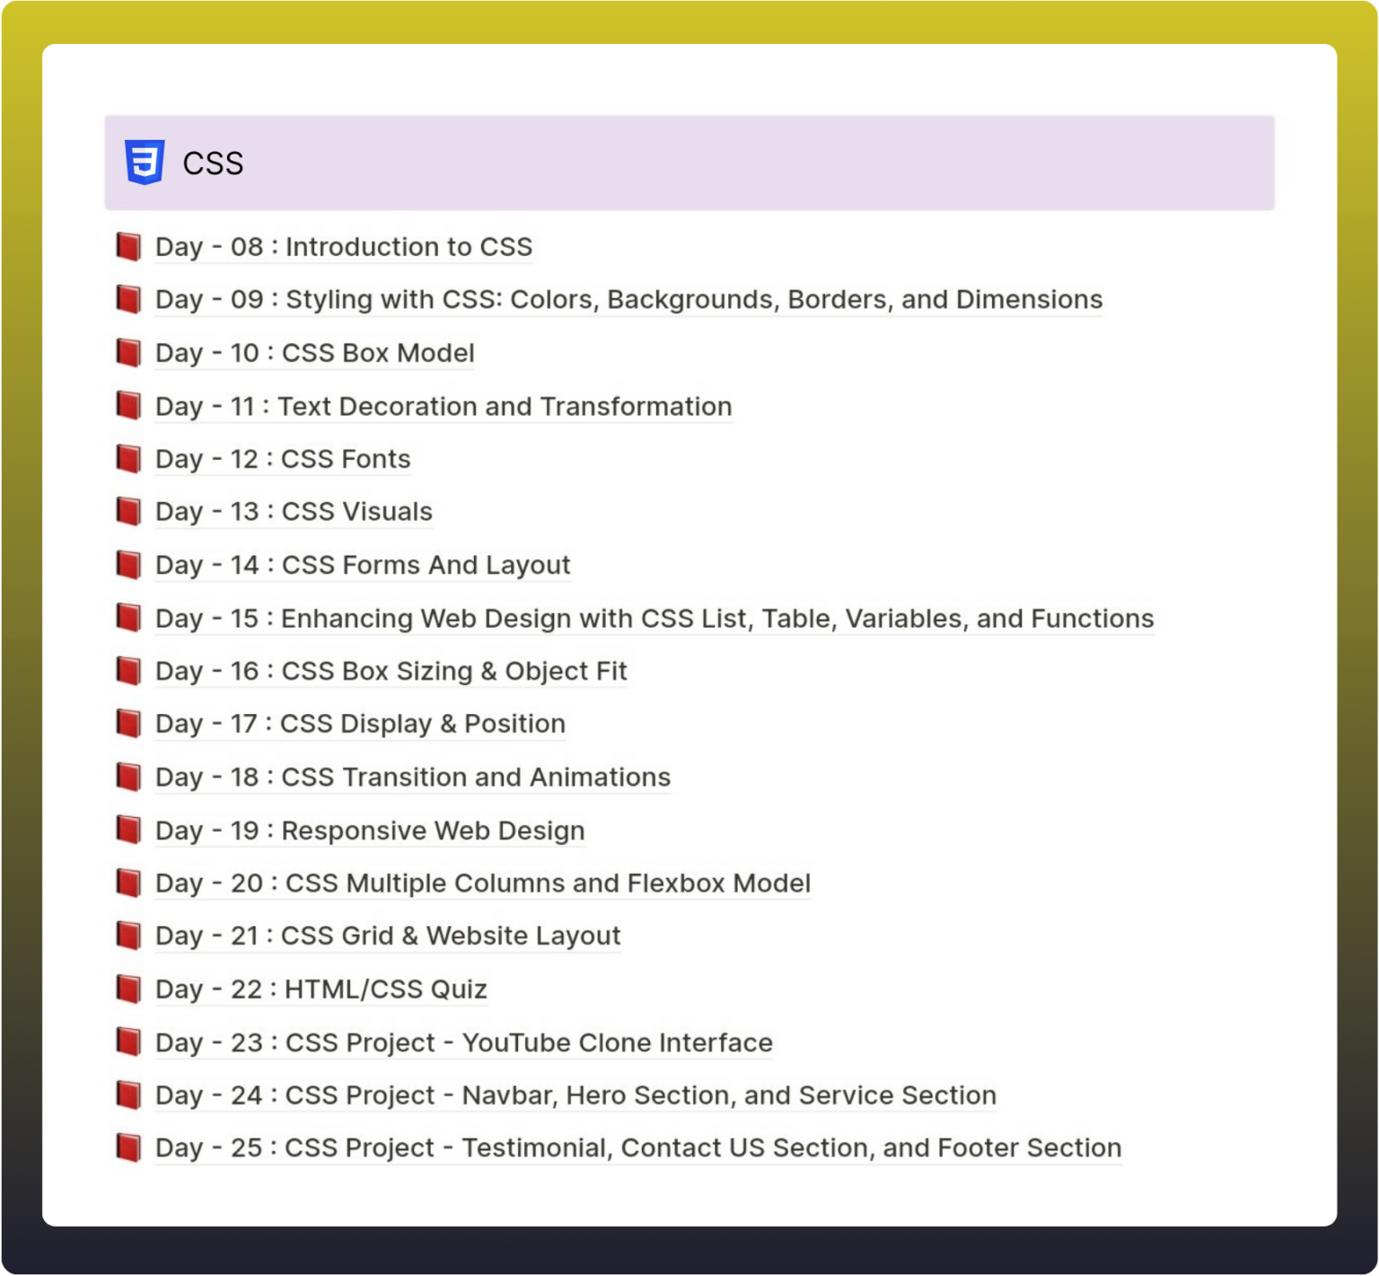
Task: Go to Day 11 Text Decoration lesson
Action: pos(444,406)
